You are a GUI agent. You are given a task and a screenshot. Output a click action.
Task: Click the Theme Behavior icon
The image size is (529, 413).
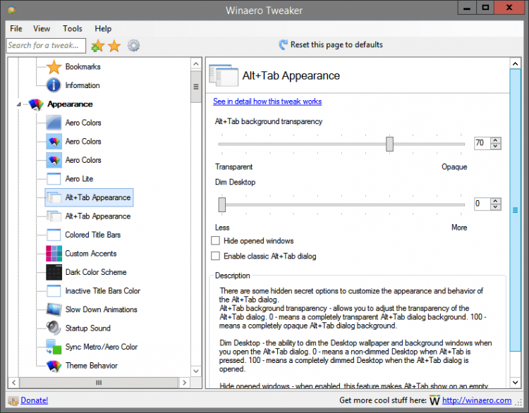pos(54,366)
